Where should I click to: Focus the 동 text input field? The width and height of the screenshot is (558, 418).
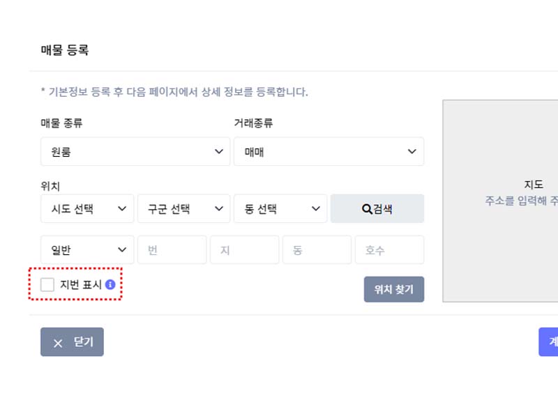[317, 249]
